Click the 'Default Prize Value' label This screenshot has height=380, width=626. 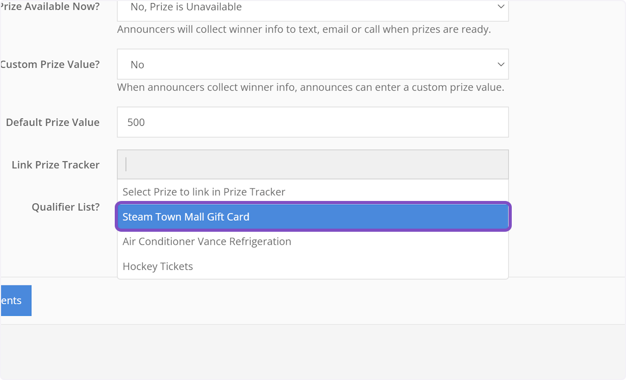(53, 122)
